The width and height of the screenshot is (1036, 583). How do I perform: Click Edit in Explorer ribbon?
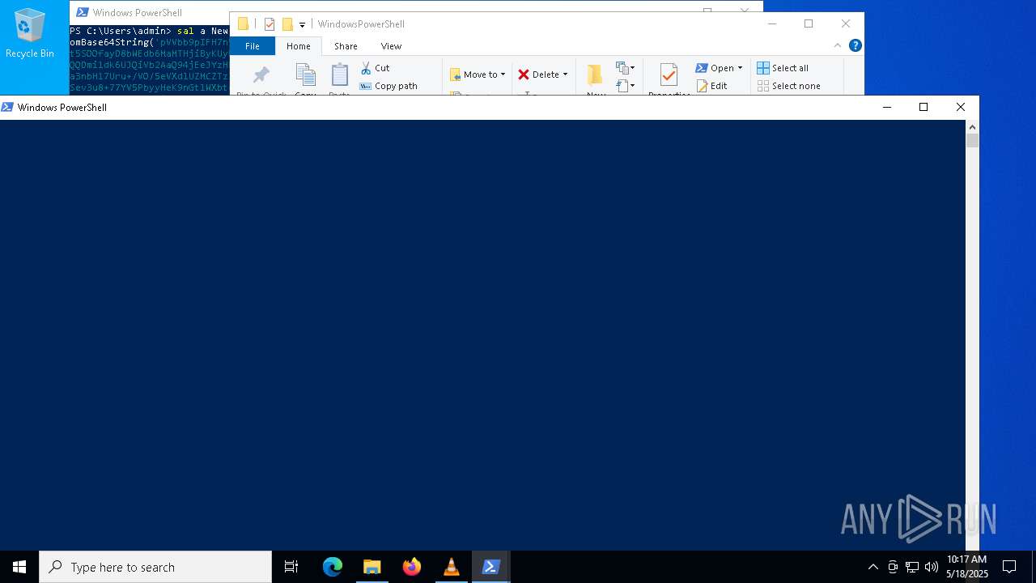coord(711,86)
